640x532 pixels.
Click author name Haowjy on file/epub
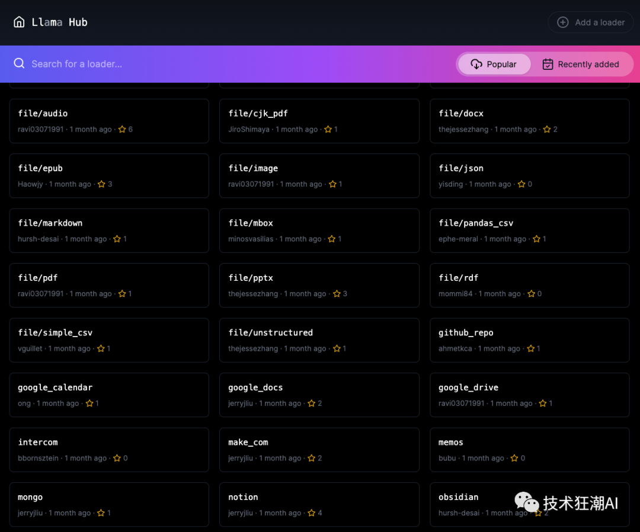(x=30, y=184)
